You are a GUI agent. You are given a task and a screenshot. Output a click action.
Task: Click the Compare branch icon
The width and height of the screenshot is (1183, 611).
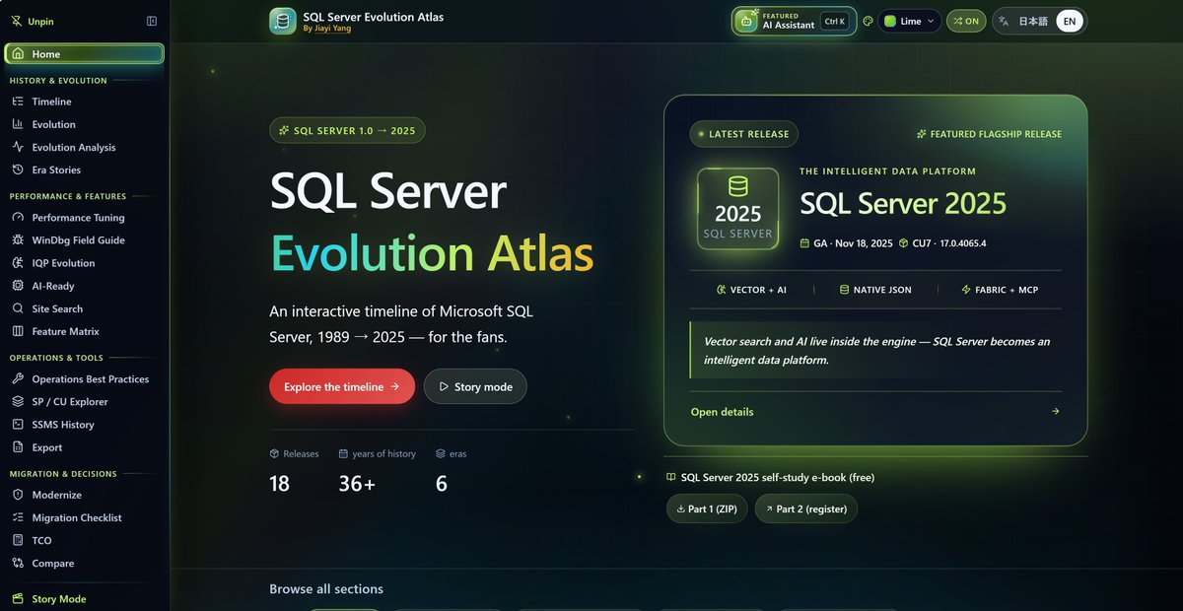18,563
